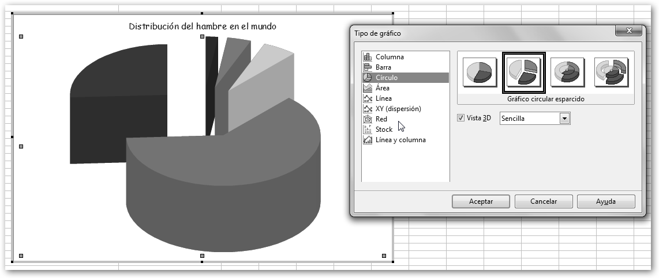Click the Barra chart type icon
The width and height of the screenshot is (659, 278).
367,67
